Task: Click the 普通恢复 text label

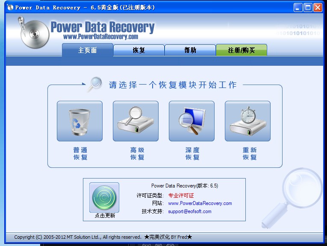Action: tap(80, 153)
